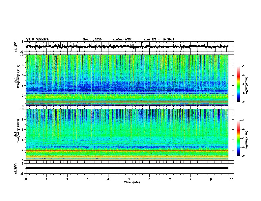Image resolution: width=261 pixels, height=201 pixels.
Task: Click the "Time (min)" axis label
Action: [132, 182]
